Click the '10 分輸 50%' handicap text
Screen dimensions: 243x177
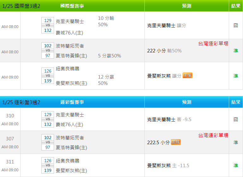106,21
